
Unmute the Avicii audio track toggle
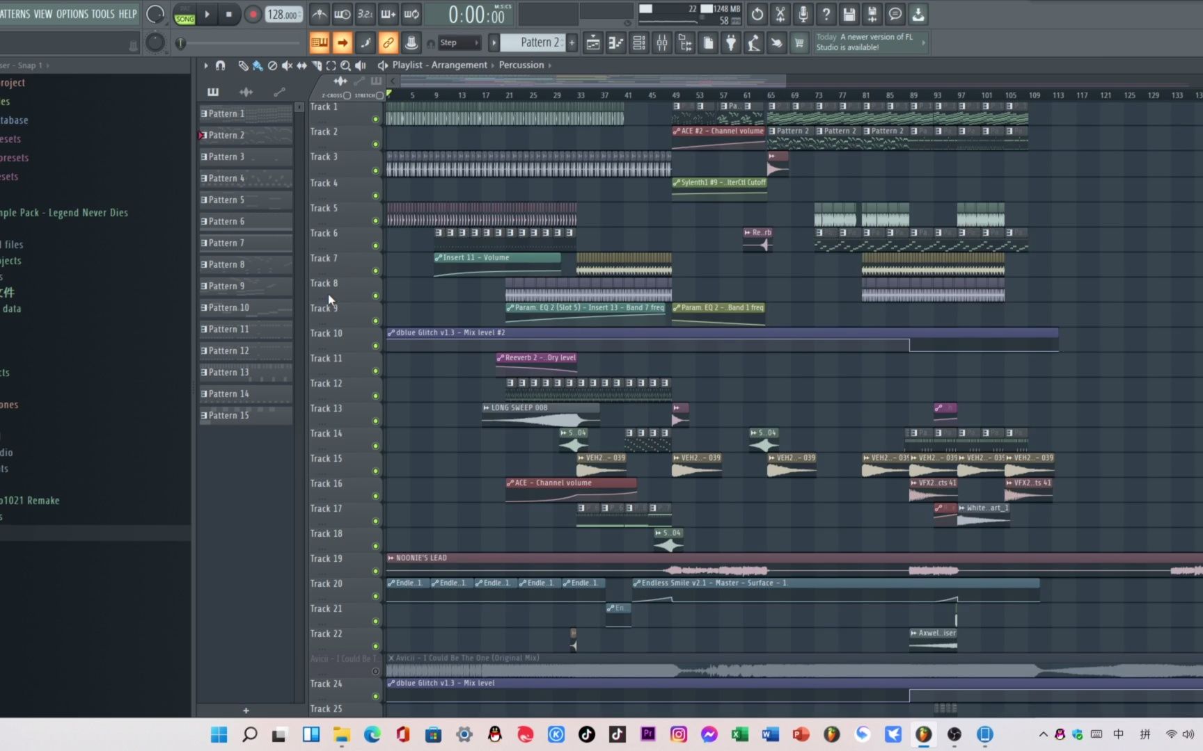tap(375, 672)
